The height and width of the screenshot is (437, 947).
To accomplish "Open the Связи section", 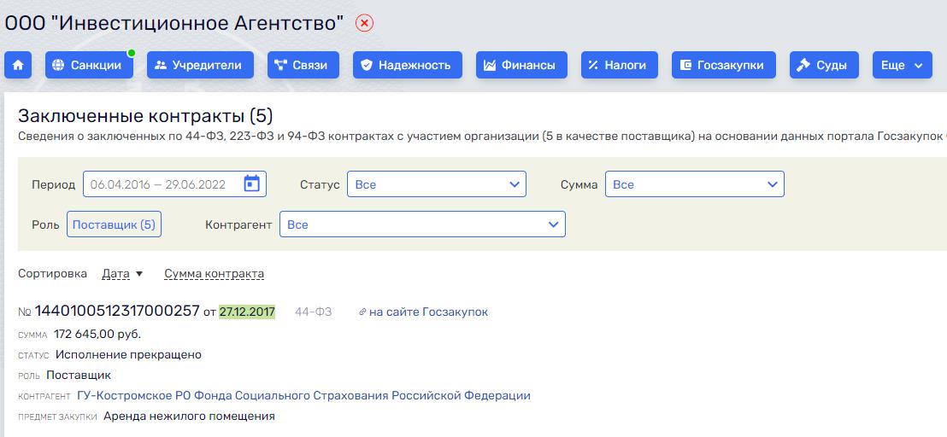I will pyautogui.click(x=303, y=65).
